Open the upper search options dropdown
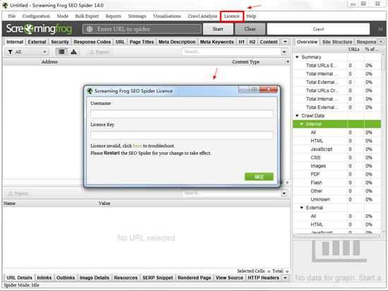Screen dimensions: 388x291 (284, 52)
